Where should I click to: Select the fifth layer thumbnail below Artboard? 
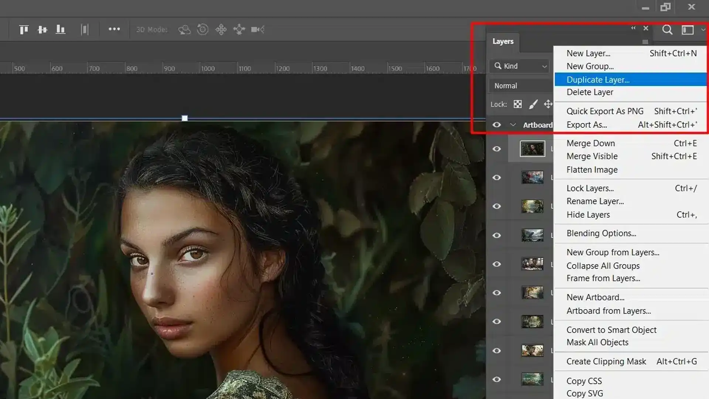click(x=532, y=264)
